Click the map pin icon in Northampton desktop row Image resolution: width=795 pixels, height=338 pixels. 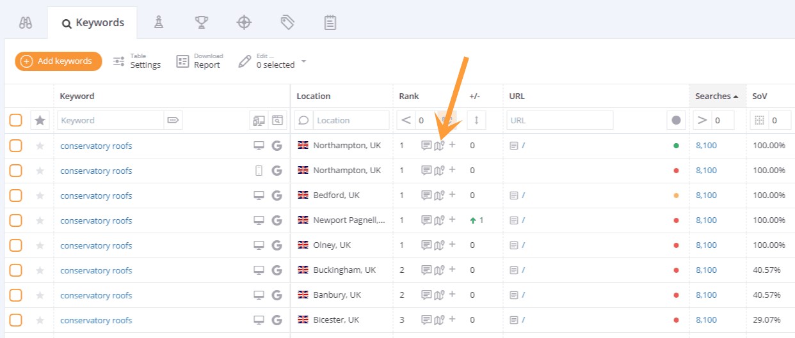pyautogui.click(x=439, y=146)
